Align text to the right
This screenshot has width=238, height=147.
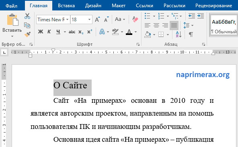pos(165,25)
